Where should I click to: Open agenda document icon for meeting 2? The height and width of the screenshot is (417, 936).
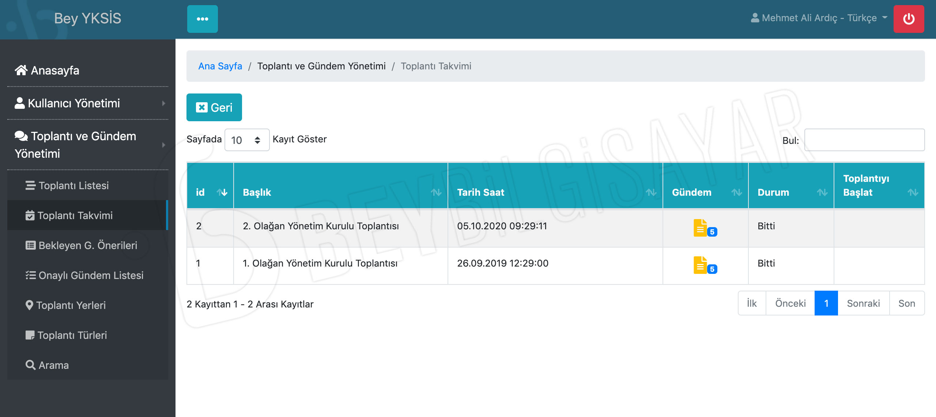pos(701,228)
